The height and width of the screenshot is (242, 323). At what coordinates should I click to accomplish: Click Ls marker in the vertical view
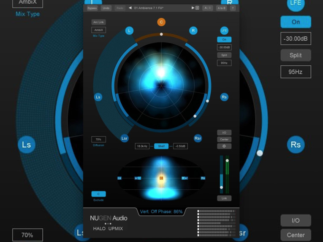tap(119, 178)
